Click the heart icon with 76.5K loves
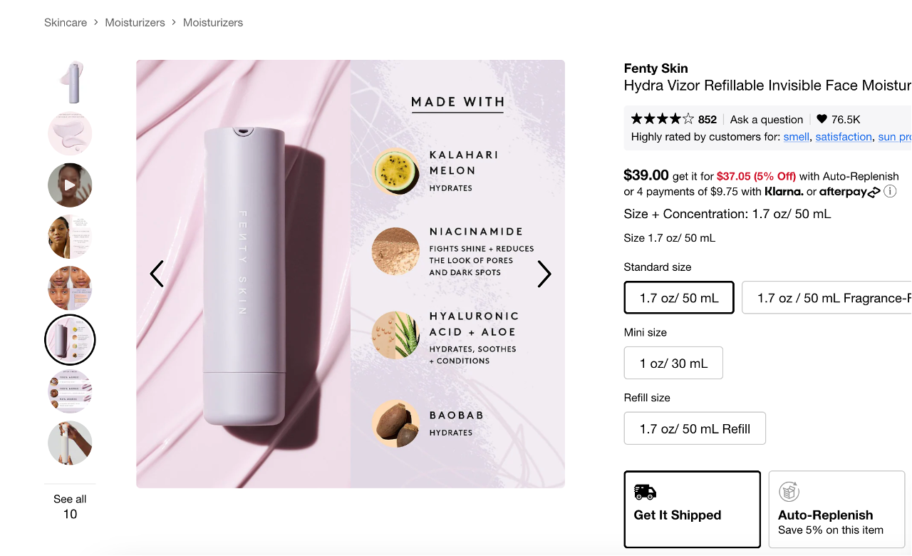 822,119
